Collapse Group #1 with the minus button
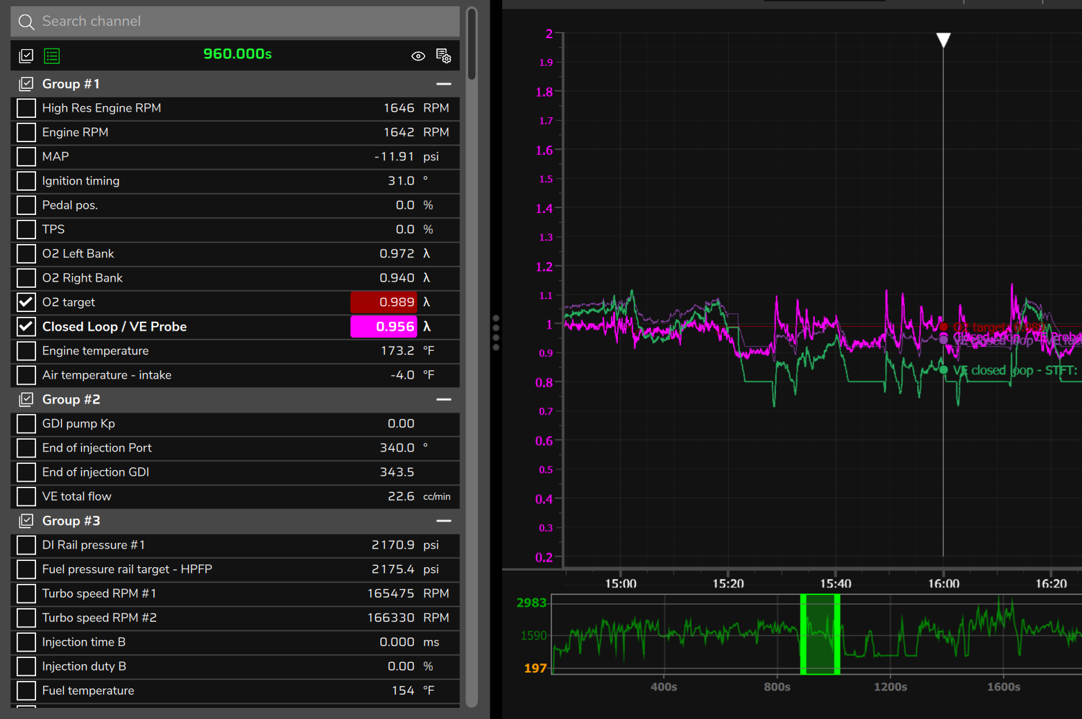Image resolution: width=1082 pixels, height=719 pixels. tap(444, 84)
